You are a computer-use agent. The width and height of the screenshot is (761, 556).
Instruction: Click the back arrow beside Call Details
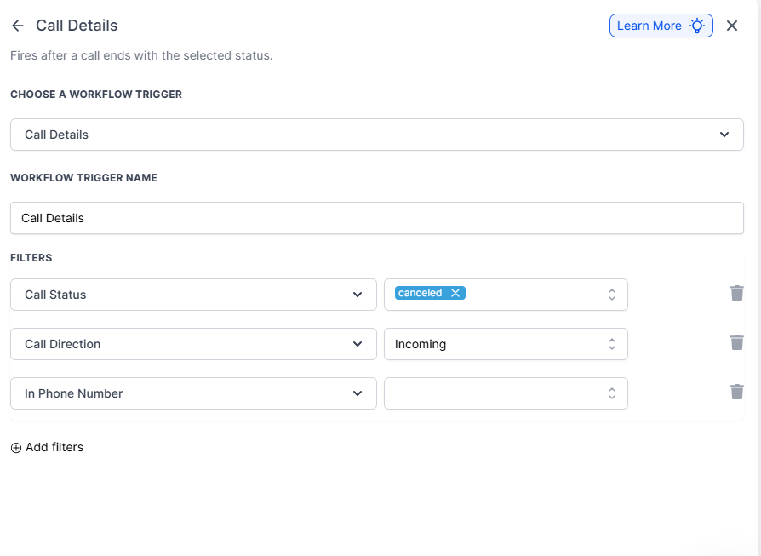pyautogui.click(x=18, y=26)
